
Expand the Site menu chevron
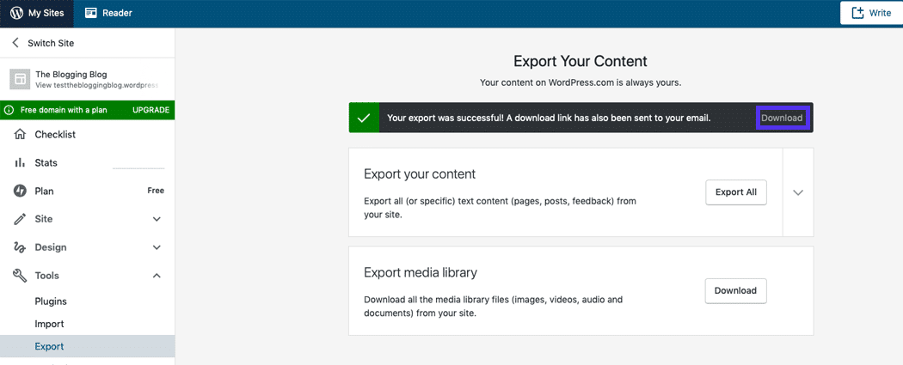pyautogui.click(x=157, y=220)
